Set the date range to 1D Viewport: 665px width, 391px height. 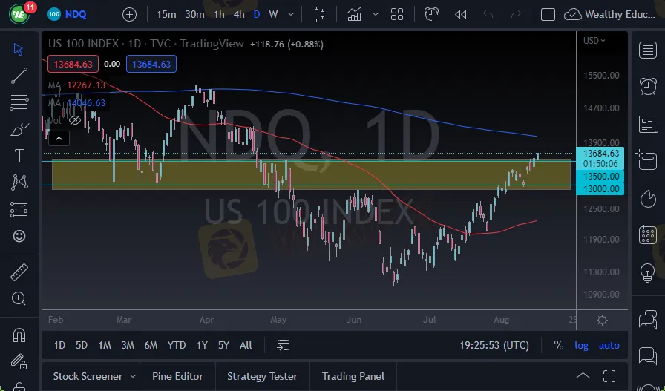click(59, 345)
